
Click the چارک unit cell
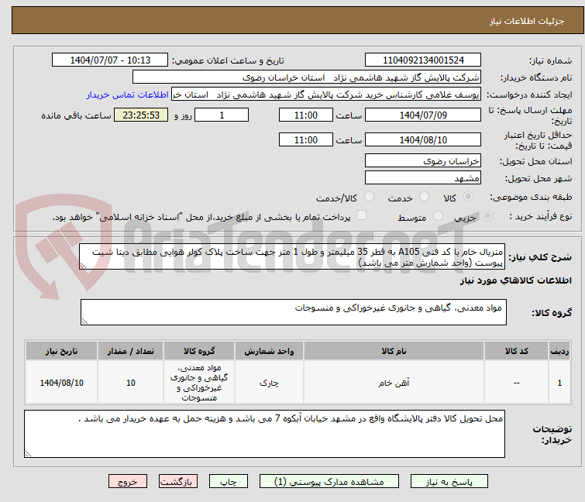tap(269, 383)
